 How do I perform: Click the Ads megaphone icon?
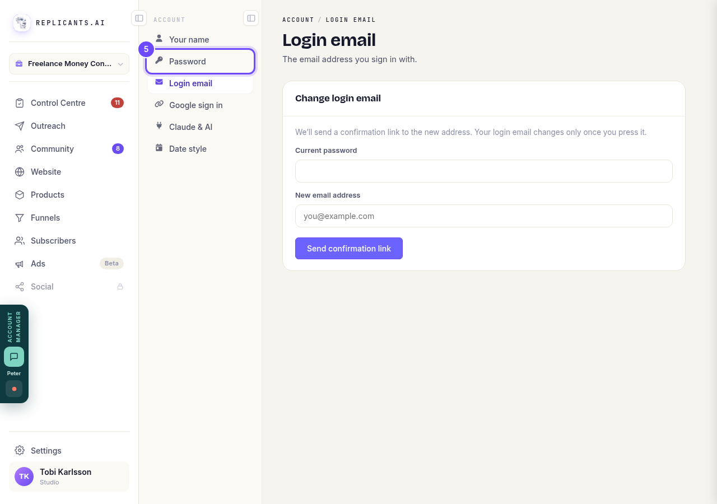pos(20,264)
